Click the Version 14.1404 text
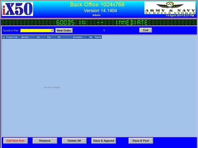Image resolution: width=198 pixels, height=148 pixels. [100, 10]
